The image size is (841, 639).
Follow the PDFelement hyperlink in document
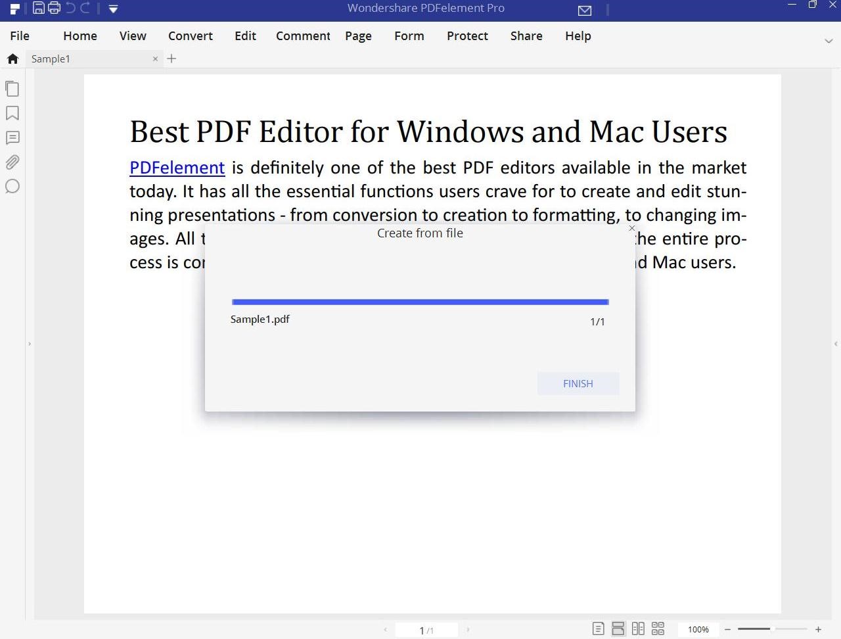177,168
